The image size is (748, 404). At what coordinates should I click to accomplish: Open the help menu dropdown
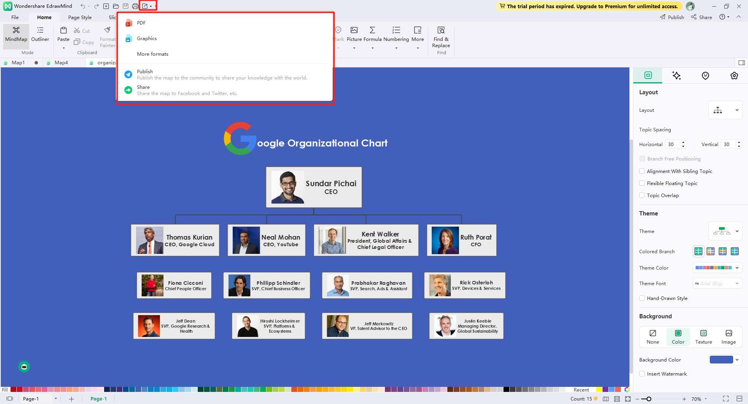point(724,17)
